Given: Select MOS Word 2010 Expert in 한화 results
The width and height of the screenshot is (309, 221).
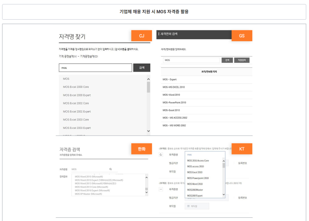Looking at the screenshot, I should point(99,180).
